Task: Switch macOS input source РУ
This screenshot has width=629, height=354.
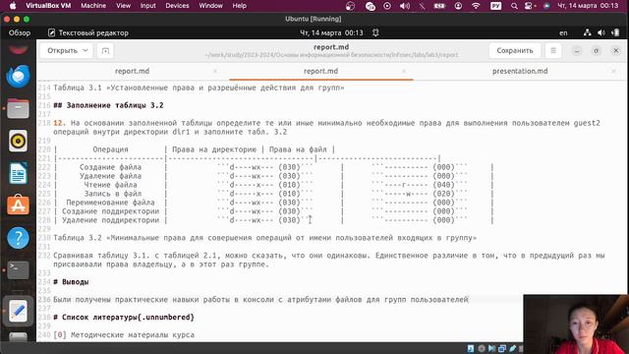Action: (x=495, y=6)
